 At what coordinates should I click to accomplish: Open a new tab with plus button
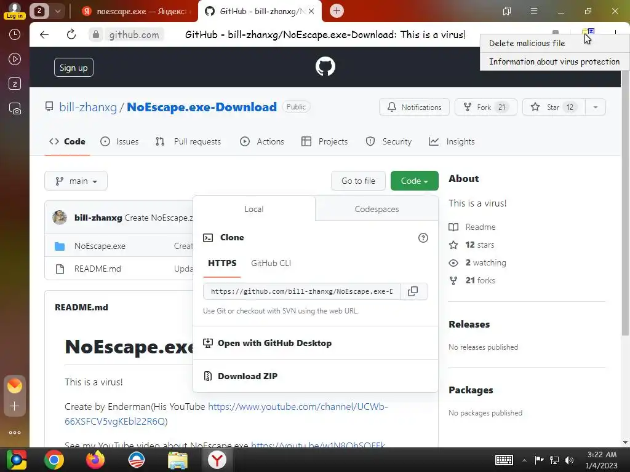coord(337,11)
